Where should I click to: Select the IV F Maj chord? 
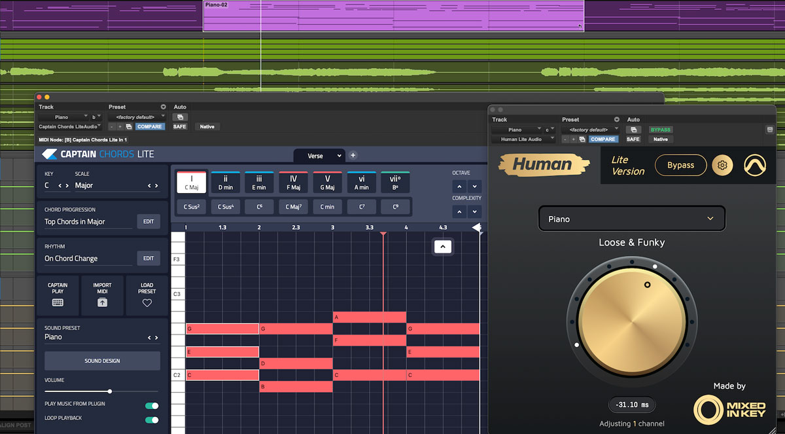pyautogui.click(x=293, y=183)
